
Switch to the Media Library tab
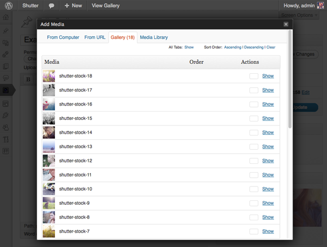pyautogui.click(x=154, y=37)
